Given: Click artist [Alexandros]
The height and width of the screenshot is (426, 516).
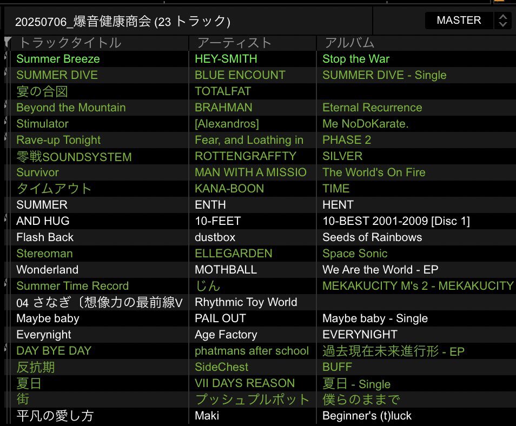Looking at the screenshot, I should pos(227,124).
